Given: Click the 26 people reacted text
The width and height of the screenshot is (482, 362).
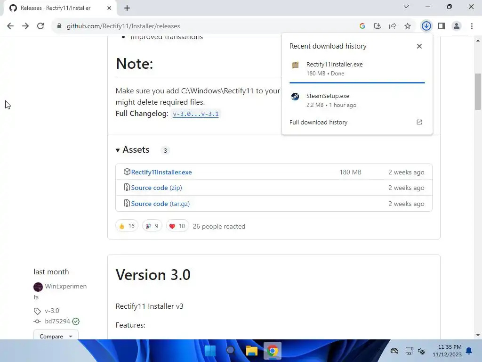Looking at the screenshot, I should [x=219, y=227].
